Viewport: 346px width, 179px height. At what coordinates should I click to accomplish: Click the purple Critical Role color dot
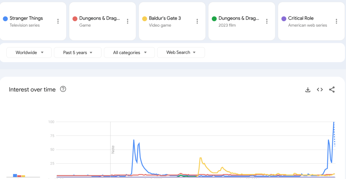284,19
